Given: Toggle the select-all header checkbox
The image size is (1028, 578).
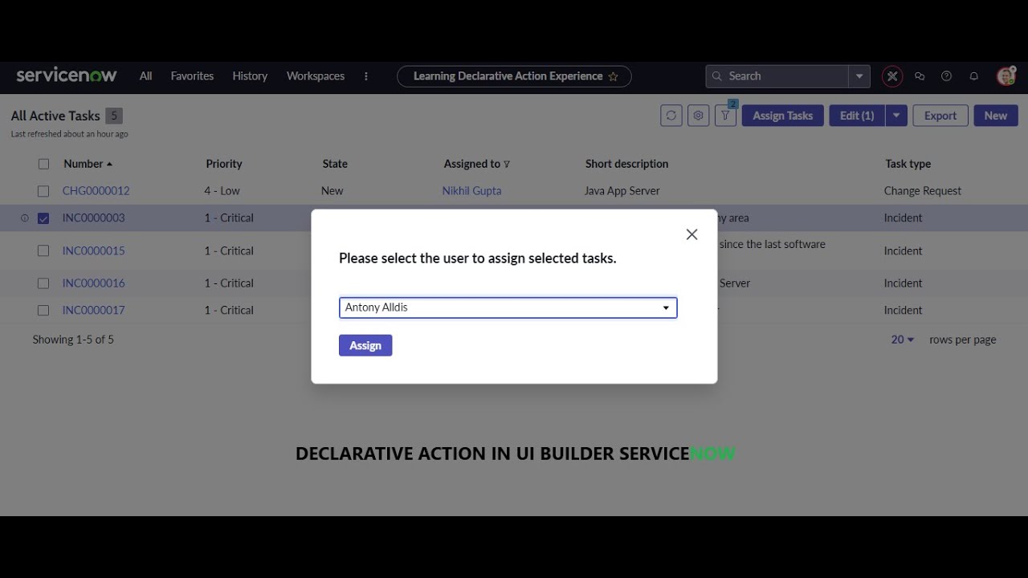Looking at the screenshot, I should pyautogui.click(x=43, y=164).
